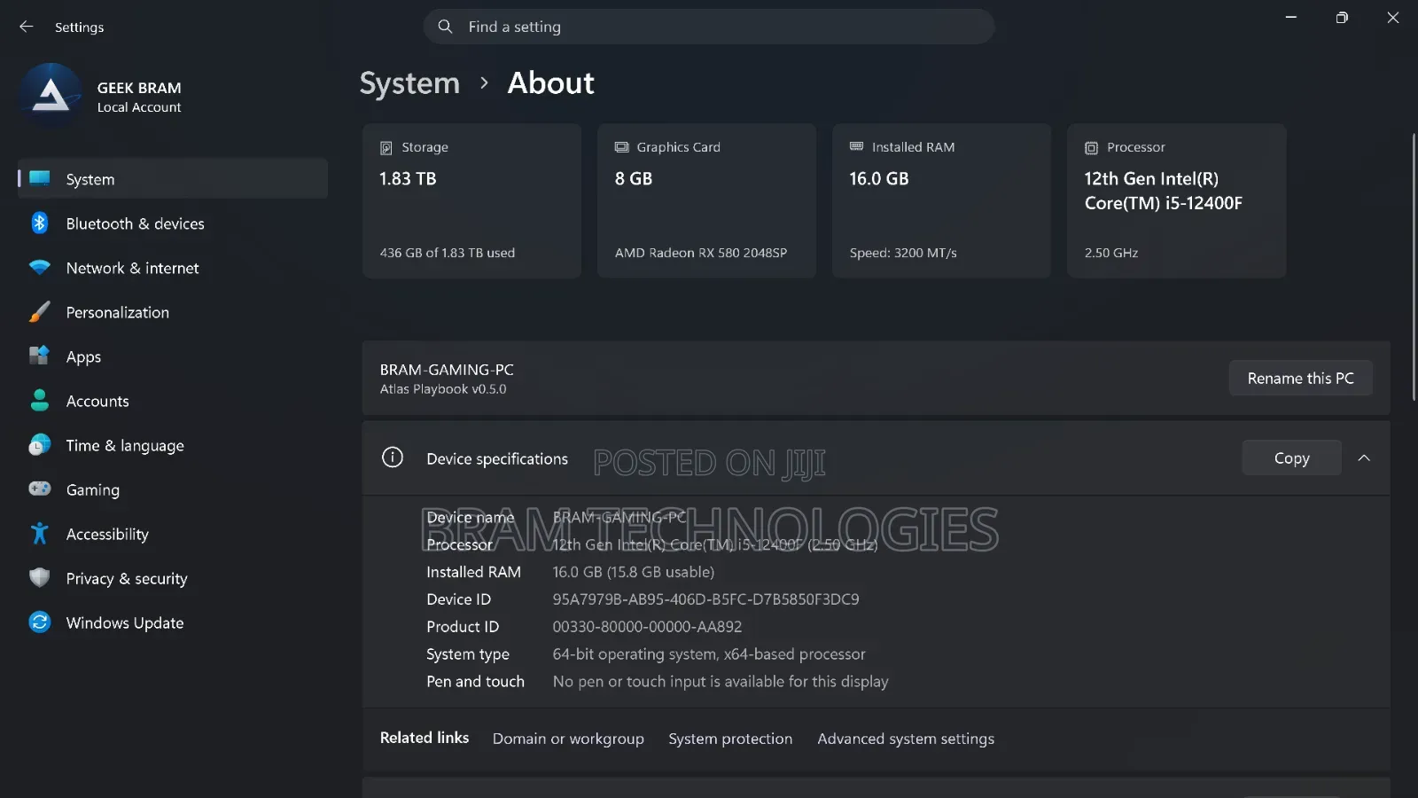Viewport: 1418px width, 798px height.
Task: Open the Storage 1.83 TB card
Action: click(471, 200)
